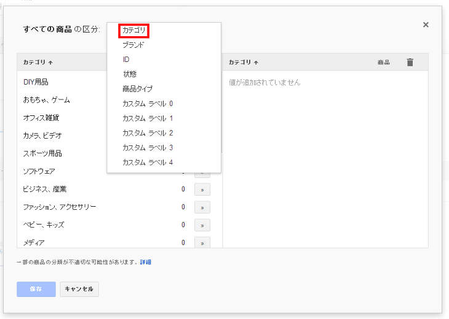
Task: Choose ブランド from the dropdown menu
Action: click(133, 45)
